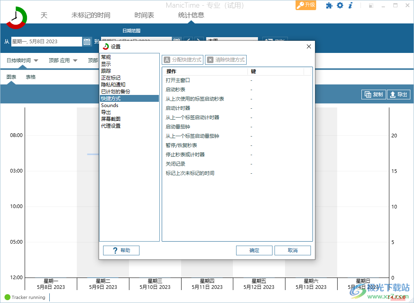Screen dimensions: 414x303
Task: Switch to the 未标记的时间 tab
Action: click(x=91, y=15)
